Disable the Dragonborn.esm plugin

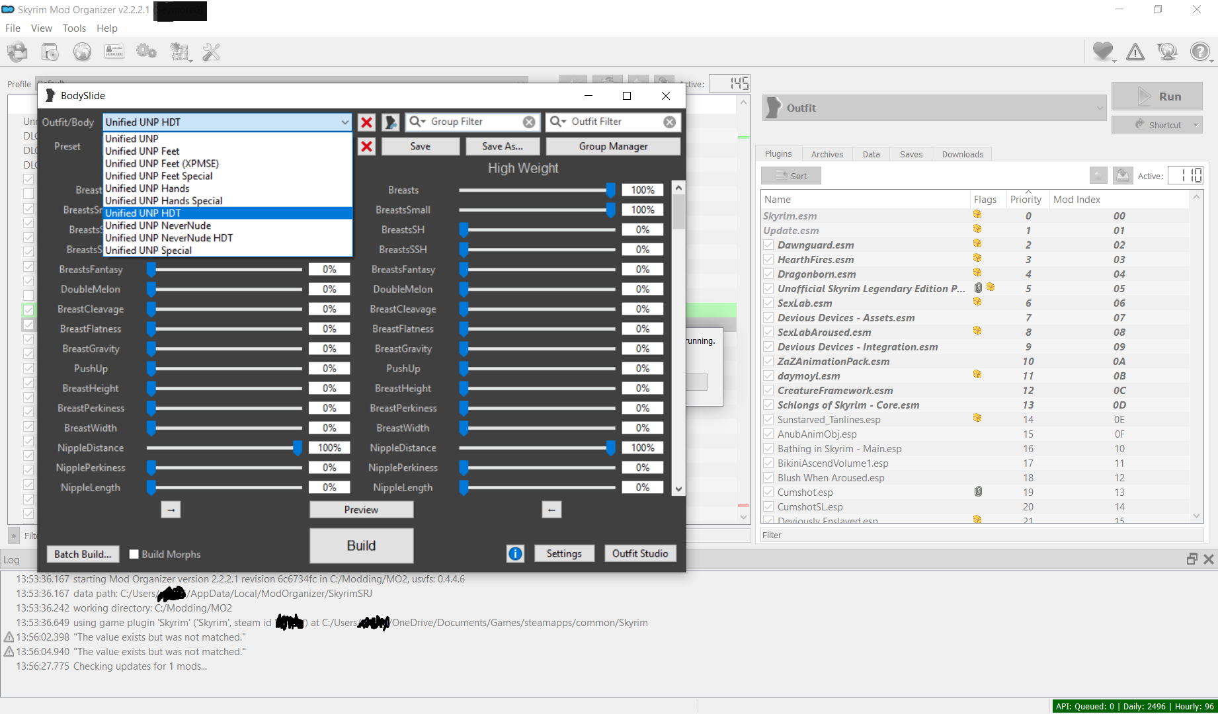(768, 274)
